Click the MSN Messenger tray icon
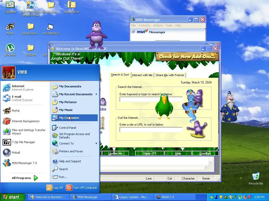The height and width of the screenshot is (201, 269). pyautogui.click(x=245, y=197)
